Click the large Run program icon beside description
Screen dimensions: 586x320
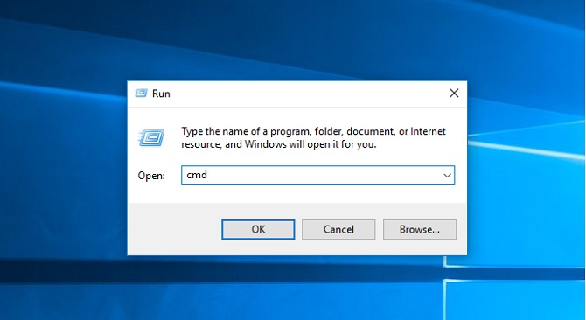point(151,138)
